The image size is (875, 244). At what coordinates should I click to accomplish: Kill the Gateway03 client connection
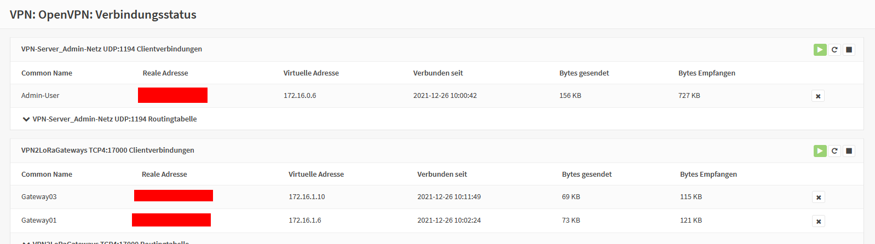[819, 197]
